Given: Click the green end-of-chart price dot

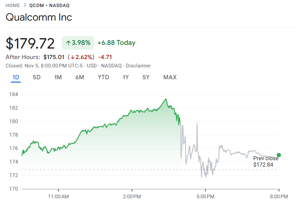Looking at the screenshot, I should 278,155.
